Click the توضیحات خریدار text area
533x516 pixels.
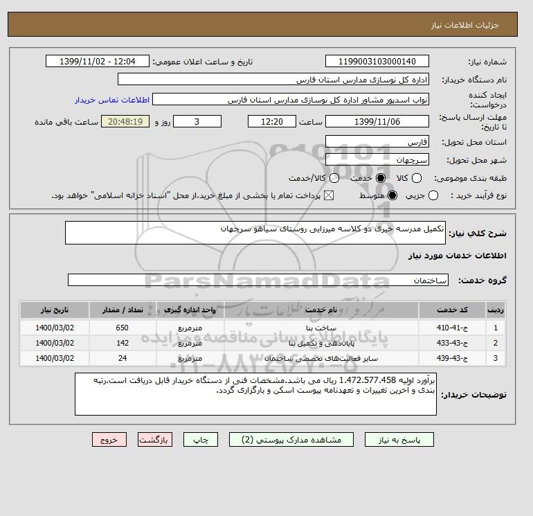pos(255,394)
